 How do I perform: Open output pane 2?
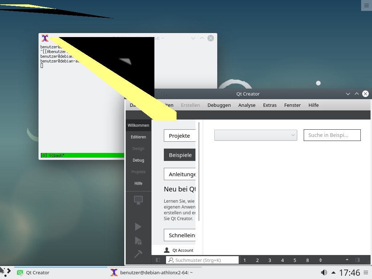(257, 260)
